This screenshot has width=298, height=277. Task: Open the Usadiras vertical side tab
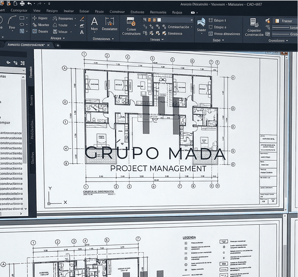33,158
